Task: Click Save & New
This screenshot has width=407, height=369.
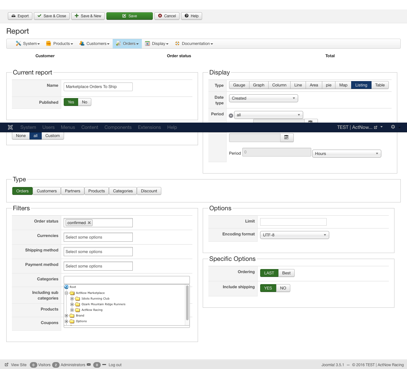Action: click(88, 16)
